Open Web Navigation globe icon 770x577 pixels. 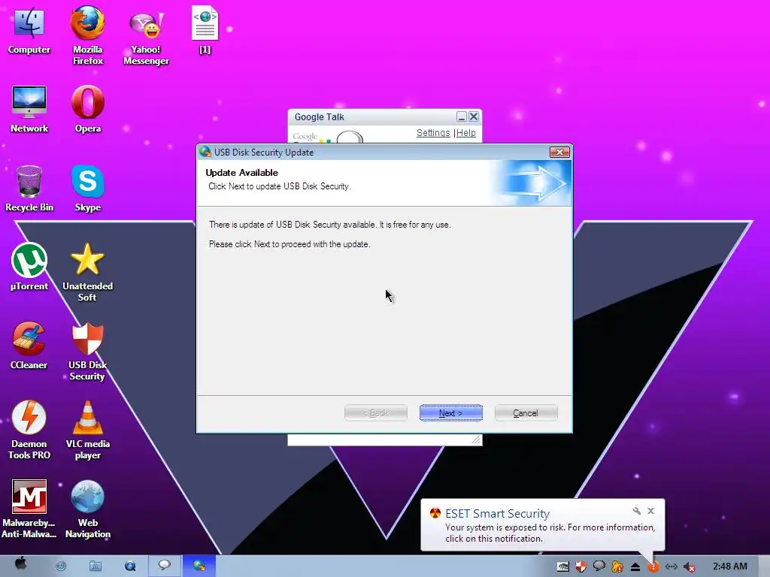87,509
